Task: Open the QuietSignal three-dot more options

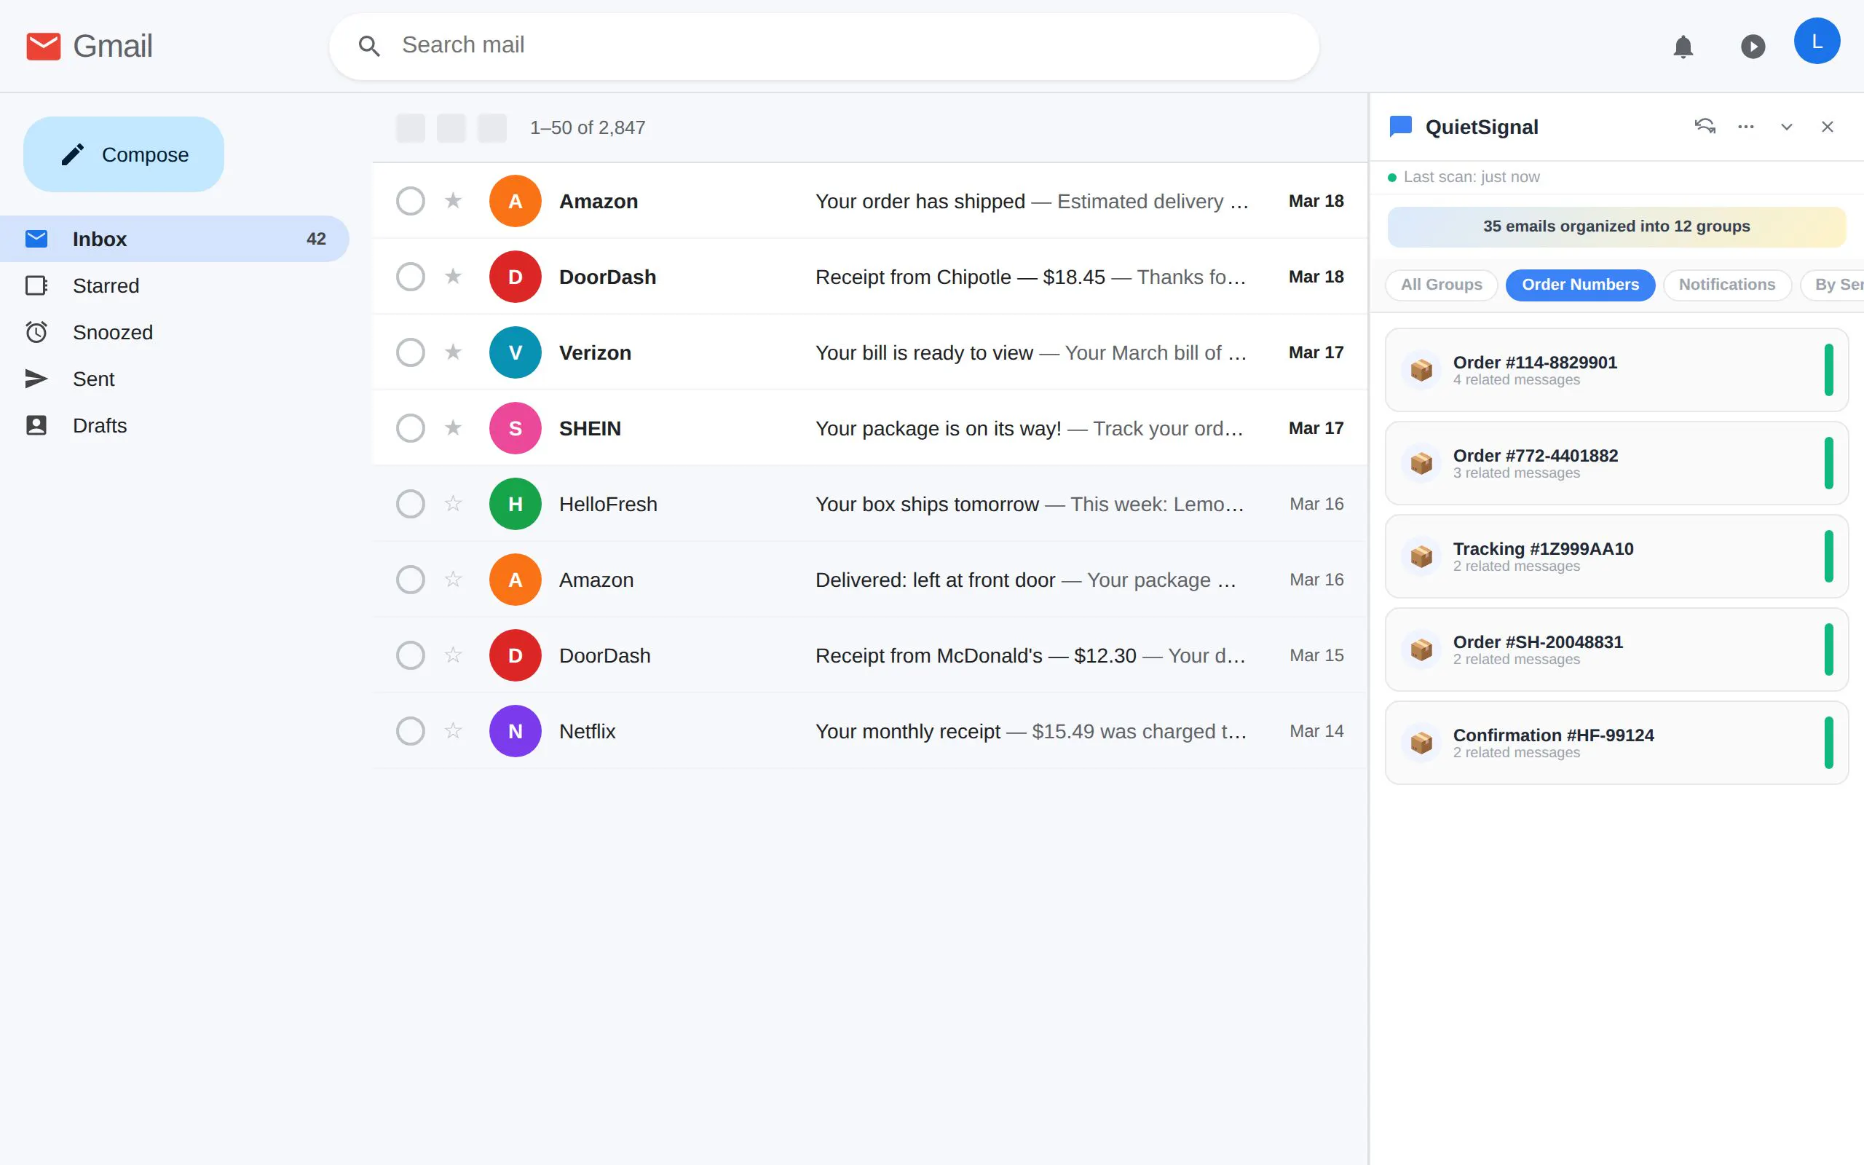Action: (1745, 127)
